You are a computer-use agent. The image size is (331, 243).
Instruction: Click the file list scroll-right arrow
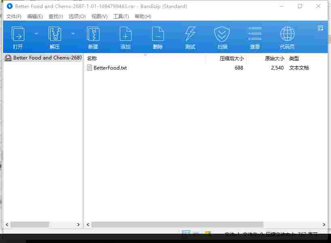pos(324,225)
